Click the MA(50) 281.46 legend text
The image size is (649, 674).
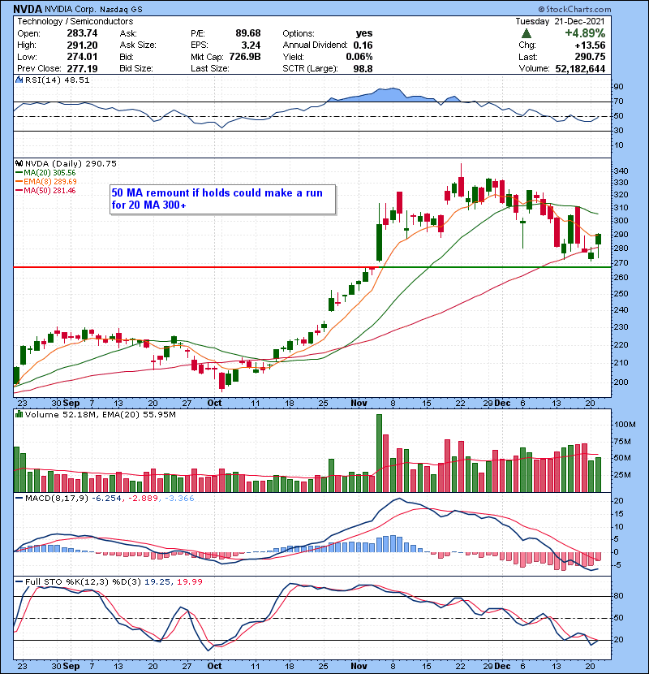(49, 191)
